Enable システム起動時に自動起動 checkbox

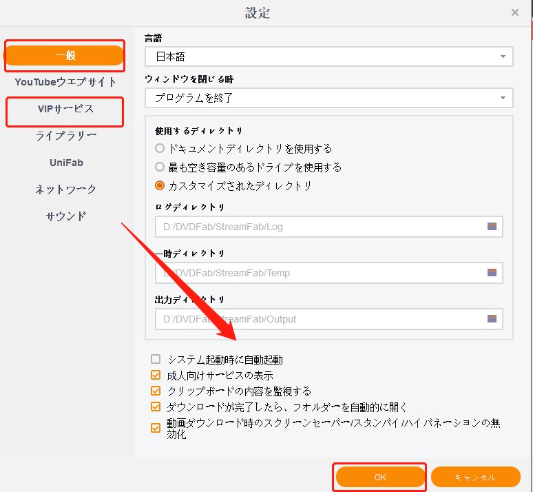point(156,359)
